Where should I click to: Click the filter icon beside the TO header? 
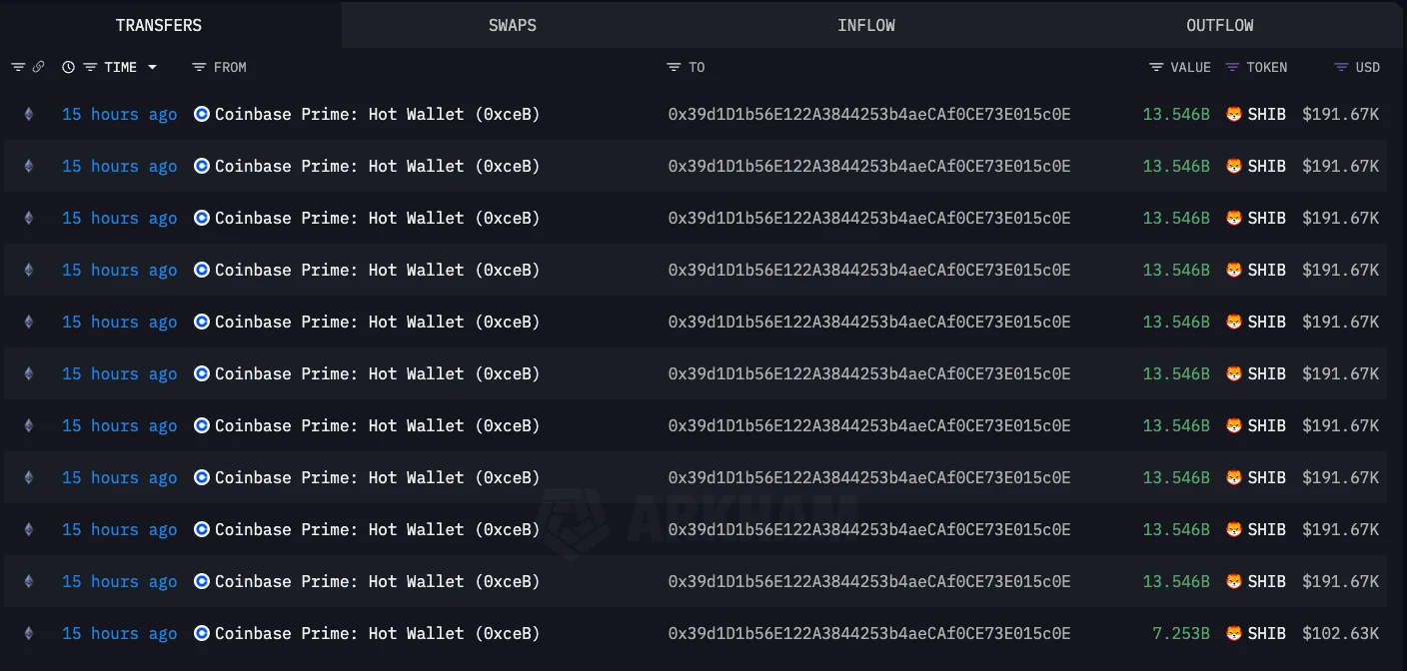(x=674, y=67)
